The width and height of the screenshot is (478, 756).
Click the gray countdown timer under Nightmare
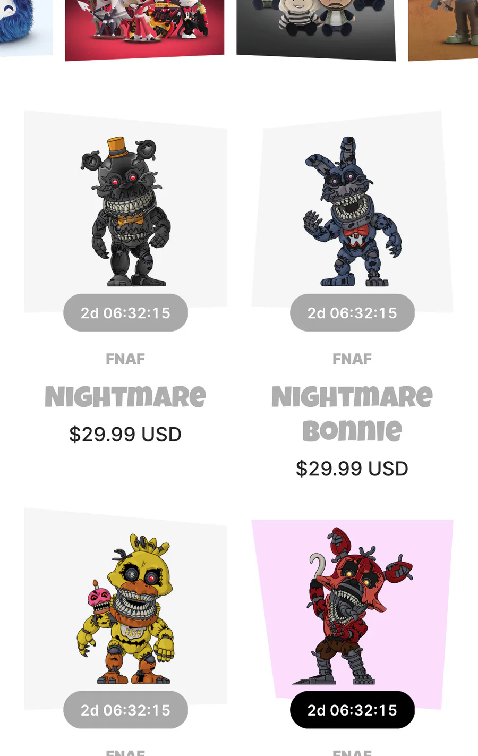coord(125,313)
